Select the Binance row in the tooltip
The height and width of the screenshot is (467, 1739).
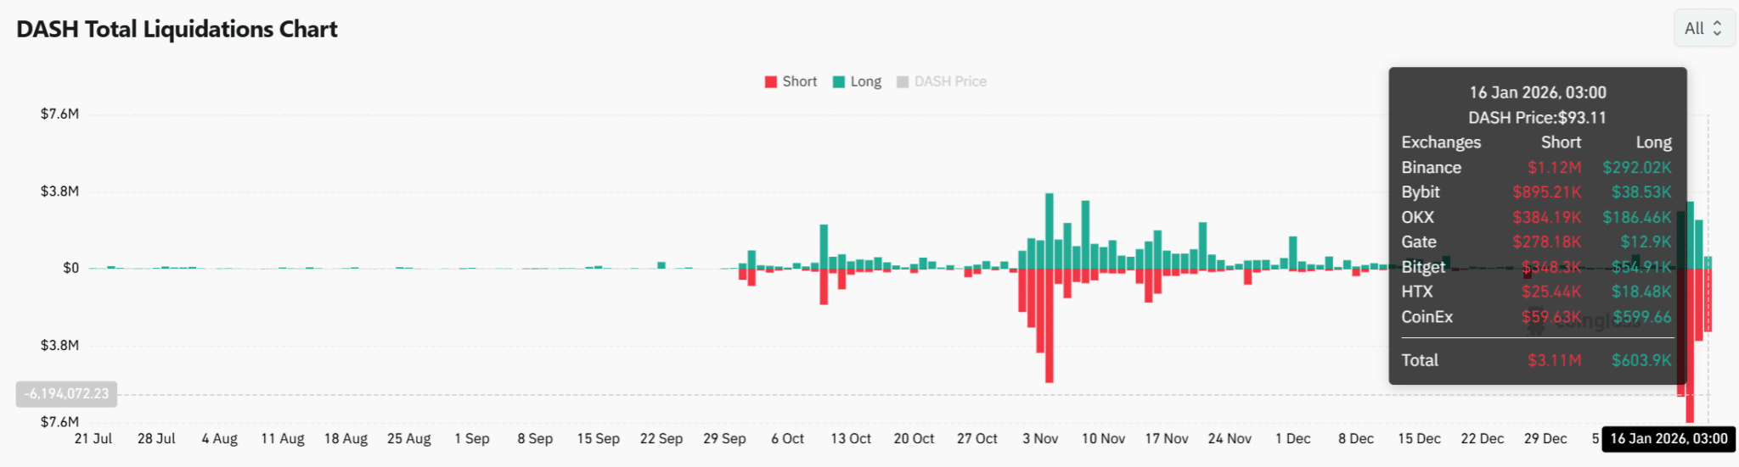tap(1535, 168)
